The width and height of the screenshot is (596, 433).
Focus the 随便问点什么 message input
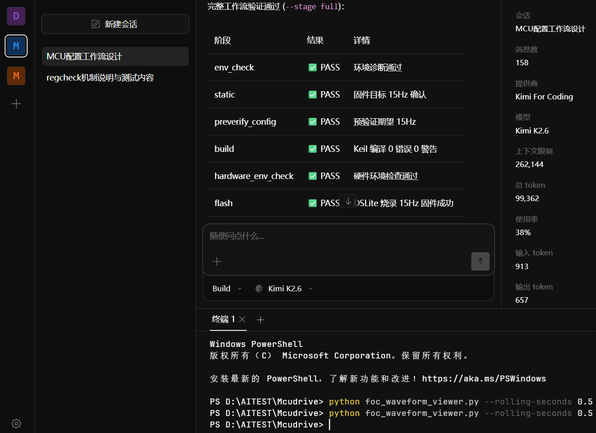pos(348,236)
